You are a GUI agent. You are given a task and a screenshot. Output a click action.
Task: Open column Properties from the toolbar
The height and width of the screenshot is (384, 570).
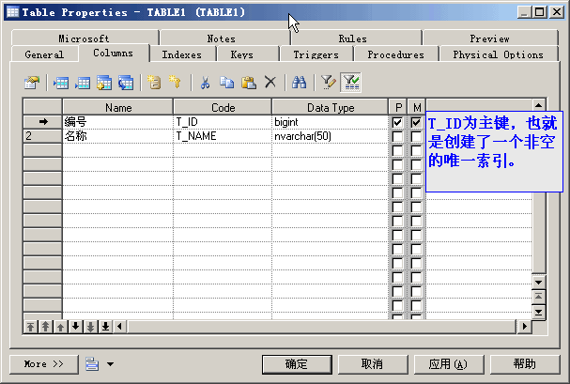tap(32, 83)
